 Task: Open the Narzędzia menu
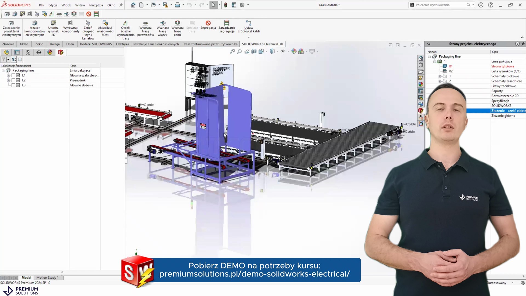(x=96, y=5)
